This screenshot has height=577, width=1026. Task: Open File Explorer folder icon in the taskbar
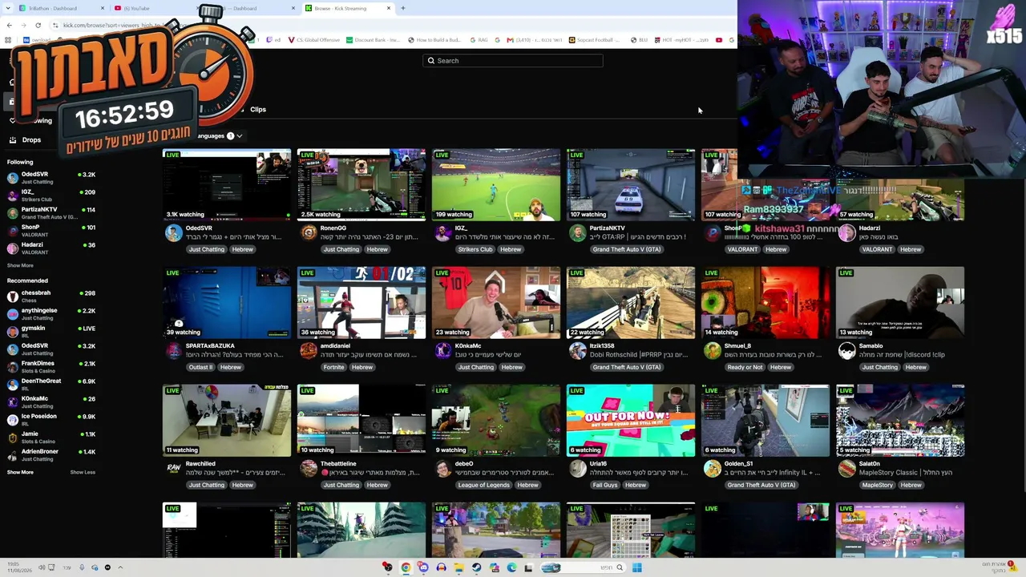point(458,568)
